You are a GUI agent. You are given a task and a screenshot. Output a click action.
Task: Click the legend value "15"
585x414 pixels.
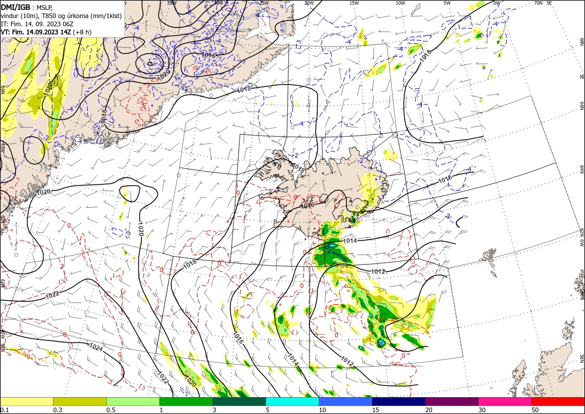[x=376, y=410]
